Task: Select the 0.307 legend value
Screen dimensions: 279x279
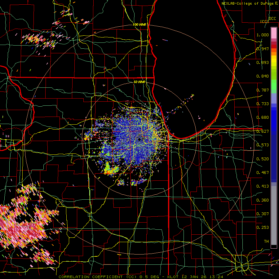Action: [x=263, y=214]
